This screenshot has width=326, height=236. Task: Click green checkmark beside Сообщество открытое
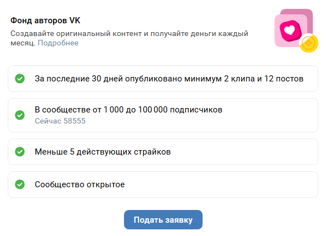[x=20, y=184]
